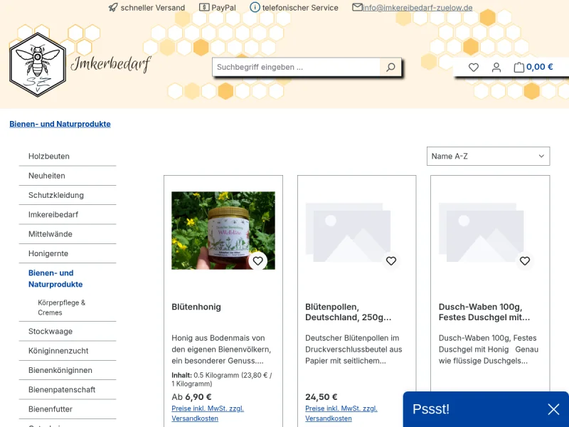Select Holzbeuten category in sidebar

tap(49, 157)
